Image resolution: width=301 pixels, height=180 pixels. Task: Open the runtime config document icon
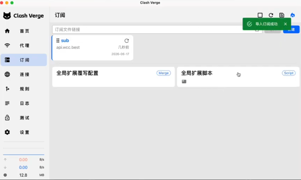tap(282, 15)
